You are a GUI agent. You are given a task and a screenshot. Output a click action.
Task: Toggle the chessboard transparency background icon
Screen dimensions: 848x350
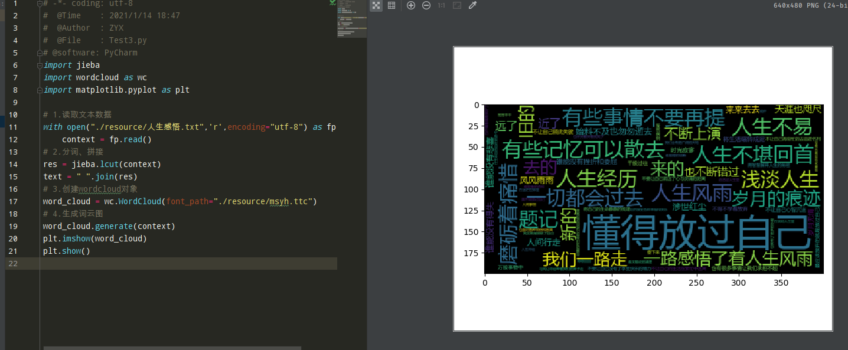(376, 5)
